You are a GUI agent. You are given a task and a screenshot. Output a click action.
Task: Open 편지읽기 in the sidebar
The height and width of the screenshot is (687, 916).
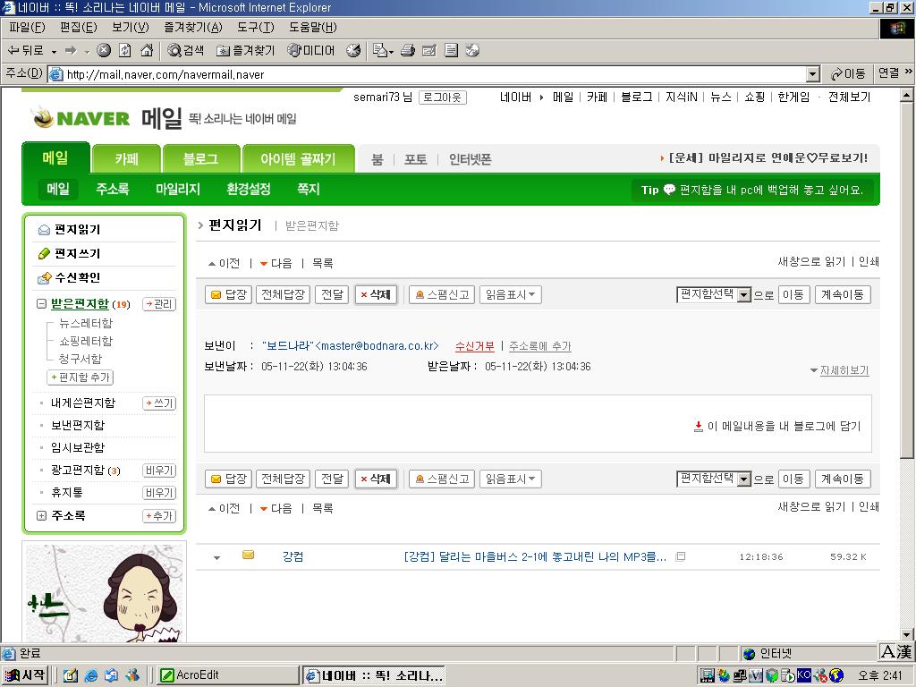(x=77, y=230)
